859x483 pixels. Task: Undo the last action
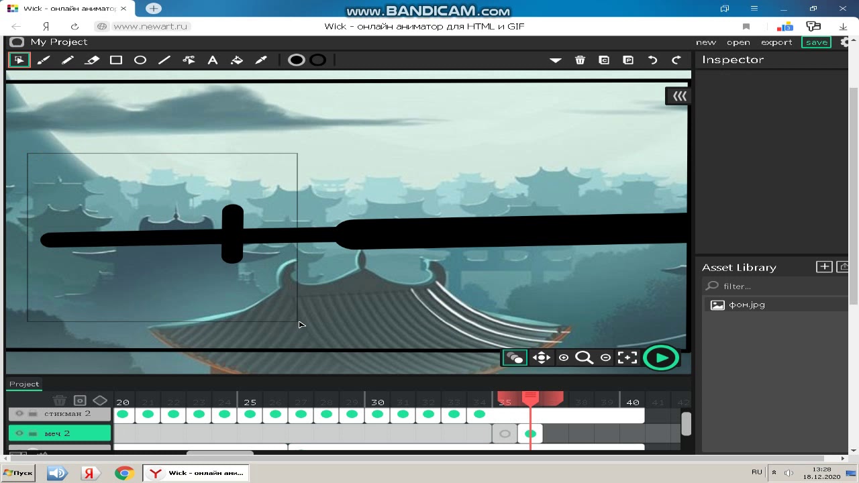point(652,60)
